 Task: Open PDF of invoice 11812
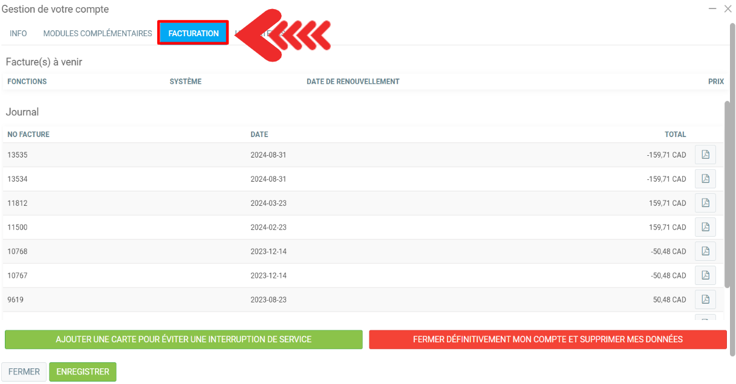click(x=705, y=203)
